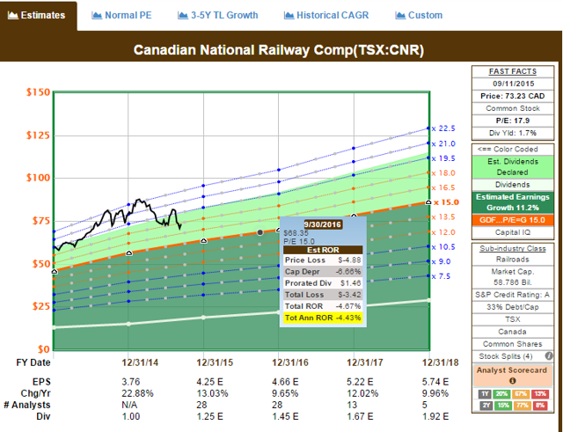Open the Sub-industry Class link
Viewport: 563px width, 432px height.
[x=513, y=248]
